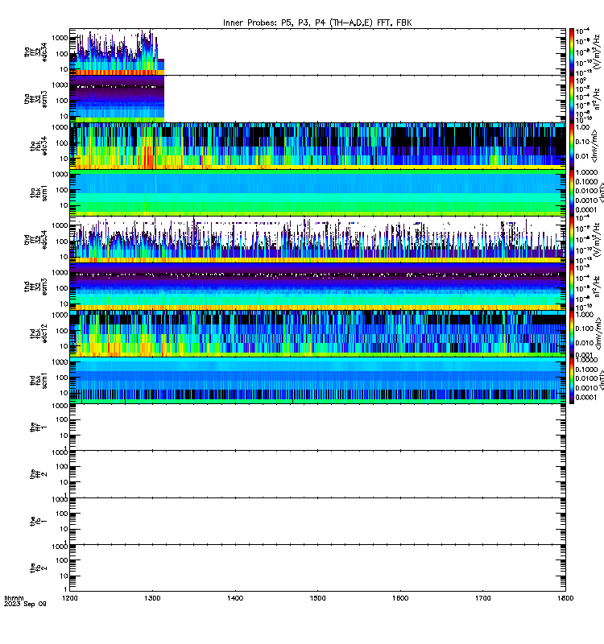Image resolution: width=604 pixels, height=644 pixels.
Task: Click inside the thd fbk edc12 spectrogram
Action: click(317, 333)
